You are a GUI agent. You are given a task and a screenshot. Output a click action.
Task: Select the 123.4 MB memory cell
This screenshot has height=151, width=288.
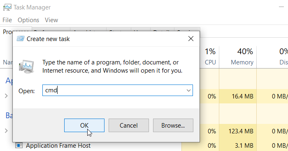click(x=241, y=131)
